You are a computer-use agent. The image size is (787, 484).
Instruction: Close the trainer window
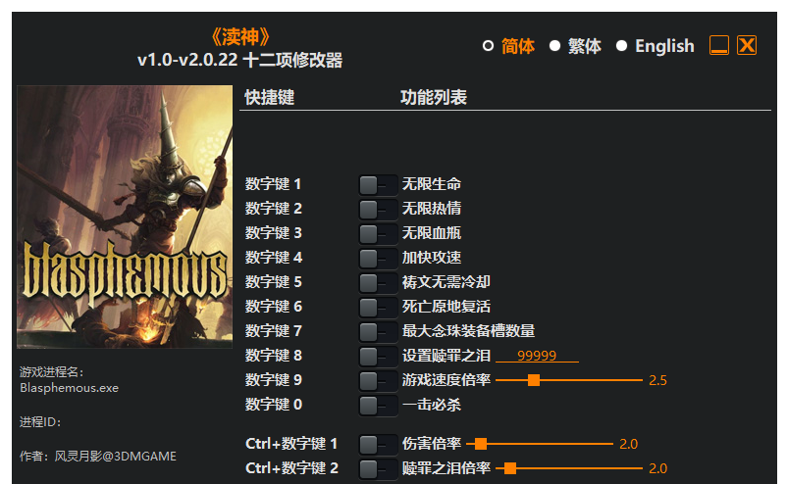click(x=747, y=46)
